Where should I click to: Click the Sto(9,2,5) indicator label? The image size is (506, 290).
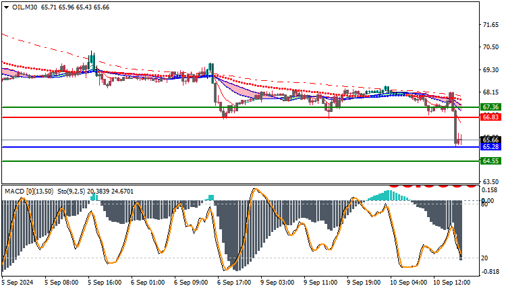(x=72, y=192)
